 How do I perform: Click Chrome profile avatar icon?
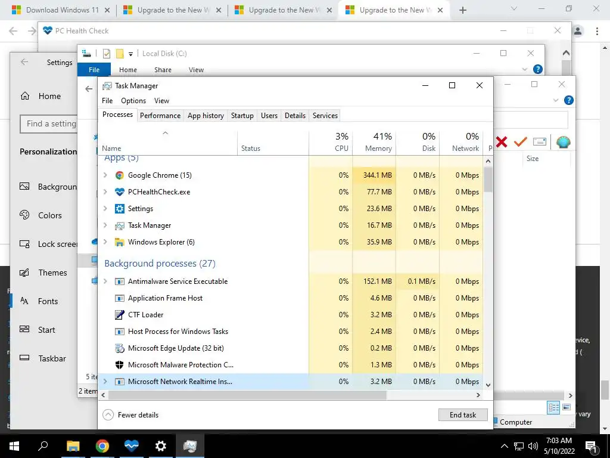point(578,31)
